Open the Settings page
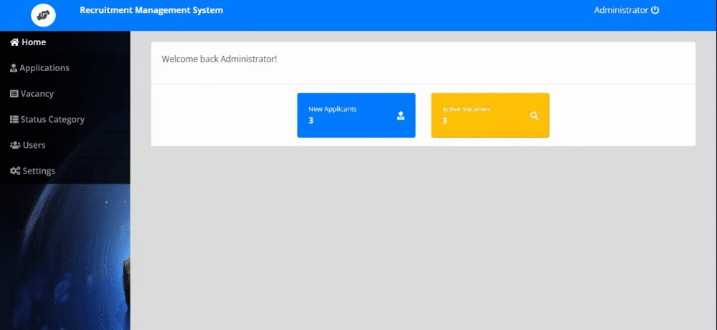Image resolution: width=717 pixels, height=330 pixels. [x=65, y=171]
